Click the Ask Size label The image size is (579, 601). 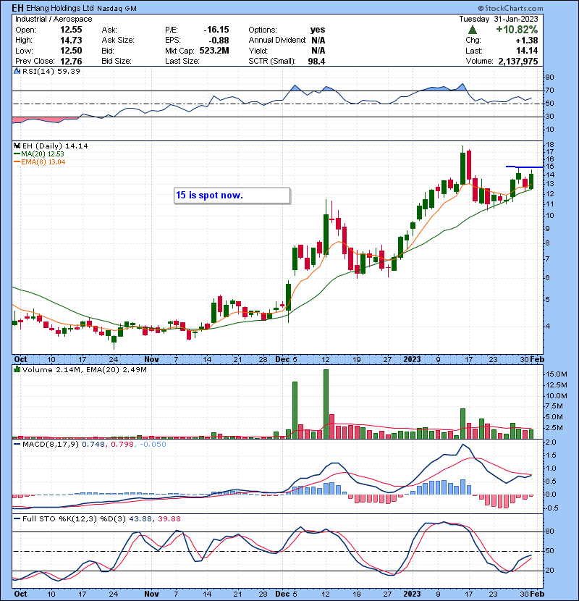pos(118,41)
